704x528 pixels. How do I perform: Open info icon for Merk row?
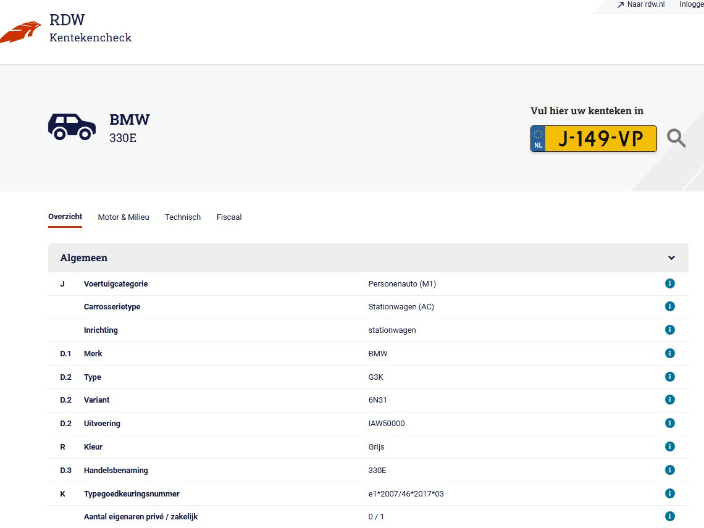[x=669, y=353]
